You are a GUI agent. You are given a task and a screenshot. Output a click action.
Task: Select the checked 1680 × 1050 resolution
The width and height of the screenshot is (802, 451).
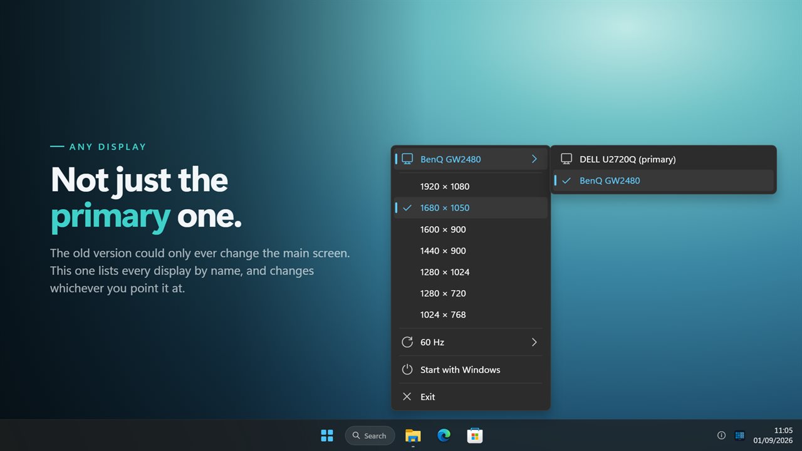[471, 208]
